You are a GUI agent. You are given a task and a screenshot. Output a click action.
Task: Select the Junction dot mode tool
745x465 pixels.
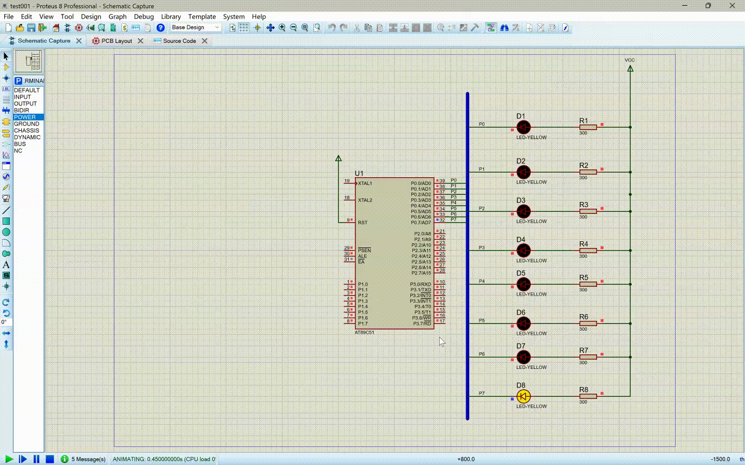(x=6, y=78)
